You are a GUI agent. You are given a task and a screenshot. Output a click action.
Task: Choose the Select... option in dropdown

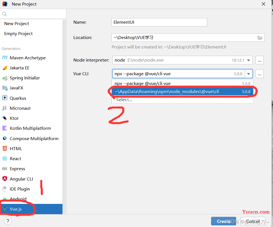[182, 100]
